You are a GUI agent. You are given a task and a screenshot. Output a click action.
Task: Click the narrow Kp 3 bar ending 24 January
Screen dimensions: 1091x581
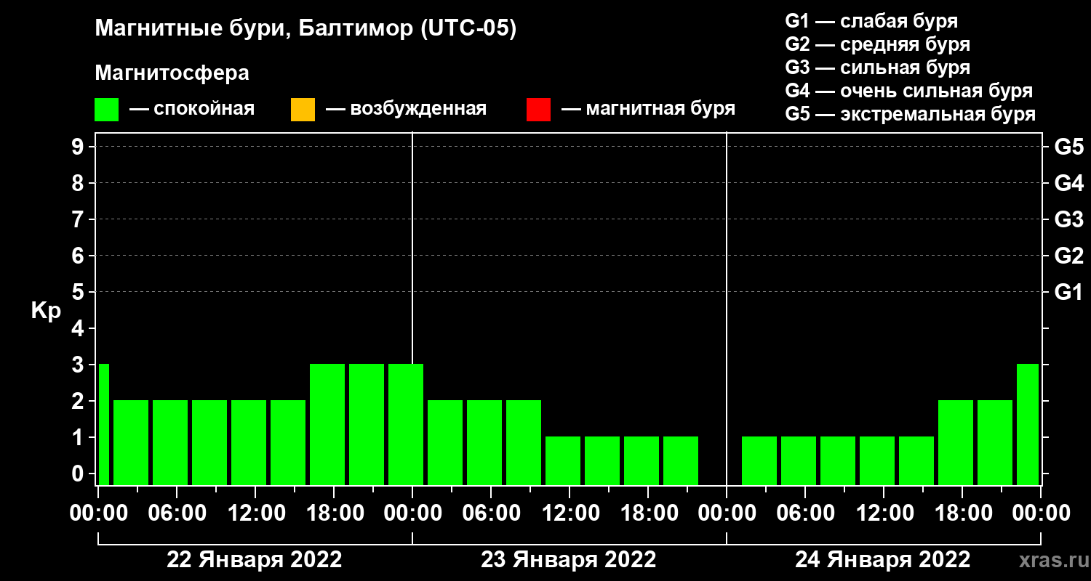[1028, 424]
